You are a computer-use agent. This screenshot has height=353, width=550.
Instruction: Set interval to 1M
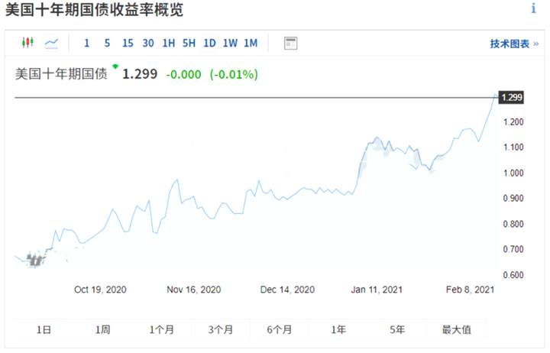click(x=251, y=43)
